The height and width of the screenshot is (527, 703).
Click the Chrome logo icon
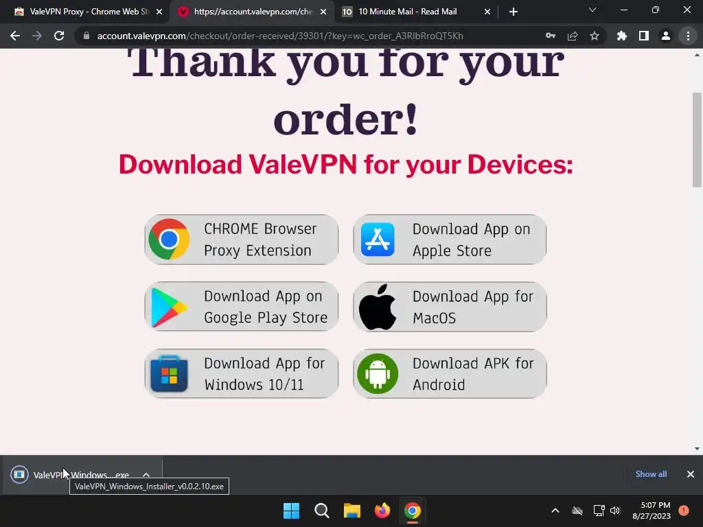(x=169, y=239)
